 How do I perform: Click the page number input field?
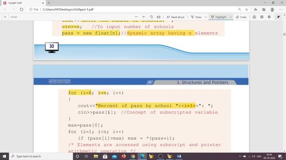pos(5,17)
